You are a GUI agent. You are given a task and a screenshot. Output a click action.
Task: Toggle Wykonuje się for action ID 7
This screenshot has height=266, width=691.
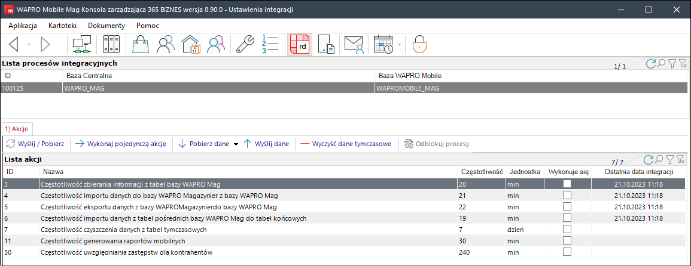point(567,229)
